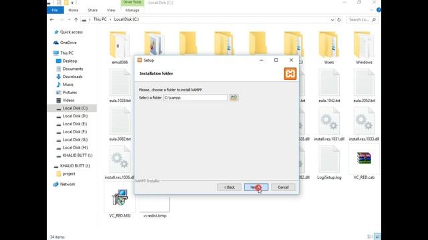Select the eula.3082.txt file icon
Screen dimensions: 428x240
coord(120,121)
